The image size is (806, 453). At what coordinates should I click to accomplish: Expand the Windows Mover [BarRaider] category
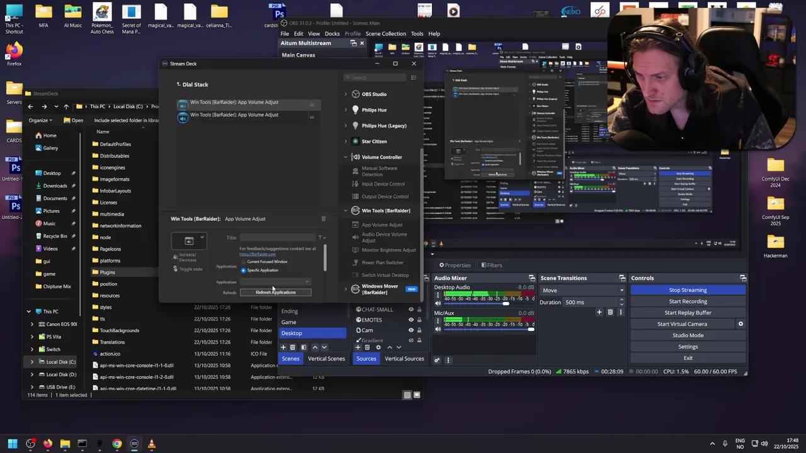click(x=345, y=289)
